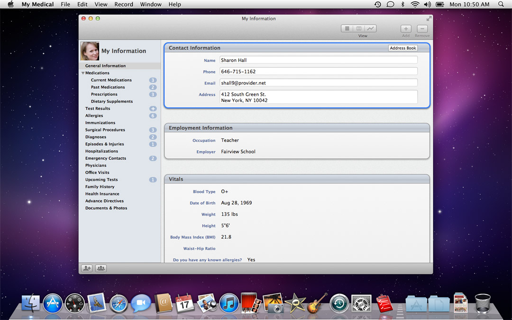Open the Record menu
The image size is (512, 320).
coord(124,4)
